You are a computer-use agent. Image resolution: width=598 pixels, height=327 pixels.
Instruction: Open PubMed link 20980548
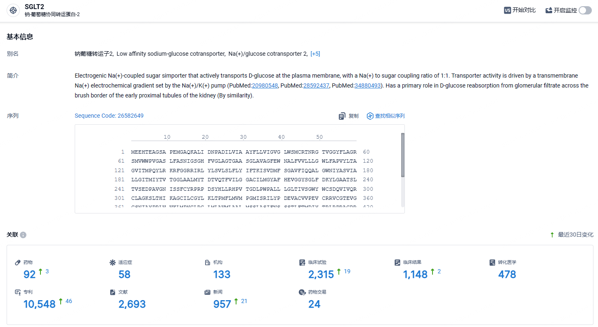point(265,85)
